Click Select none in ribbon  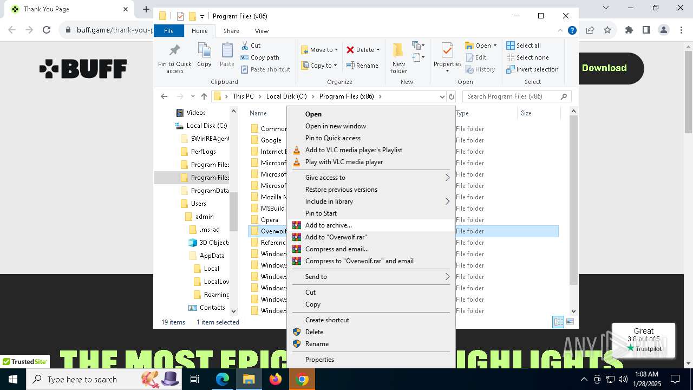[x=527, y=57]
